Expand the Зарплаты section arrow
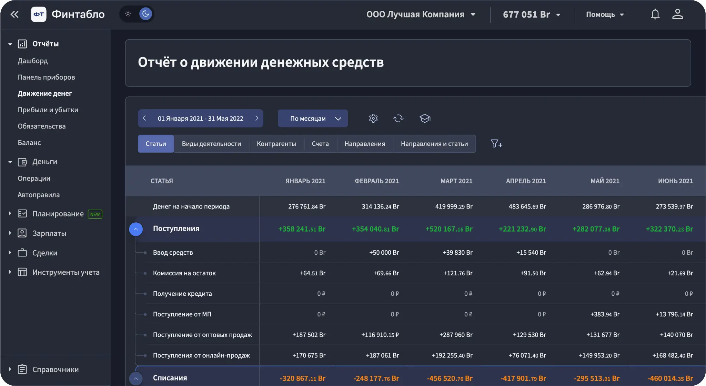This screenshot has height=386, width=706. (10, 233)
